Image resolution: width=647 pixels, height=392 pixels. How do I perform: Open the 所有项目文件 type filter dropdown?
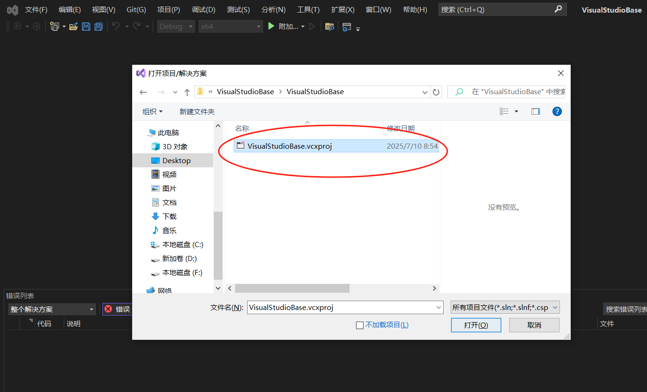pyautogui.click(x=505, y=308)
